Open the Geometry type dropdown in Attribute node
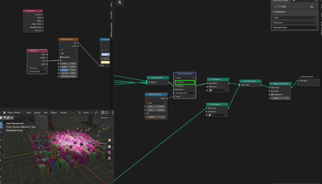The height and width of the screenshot is (184, 322). pyautogui.click(x=37, y=68)
